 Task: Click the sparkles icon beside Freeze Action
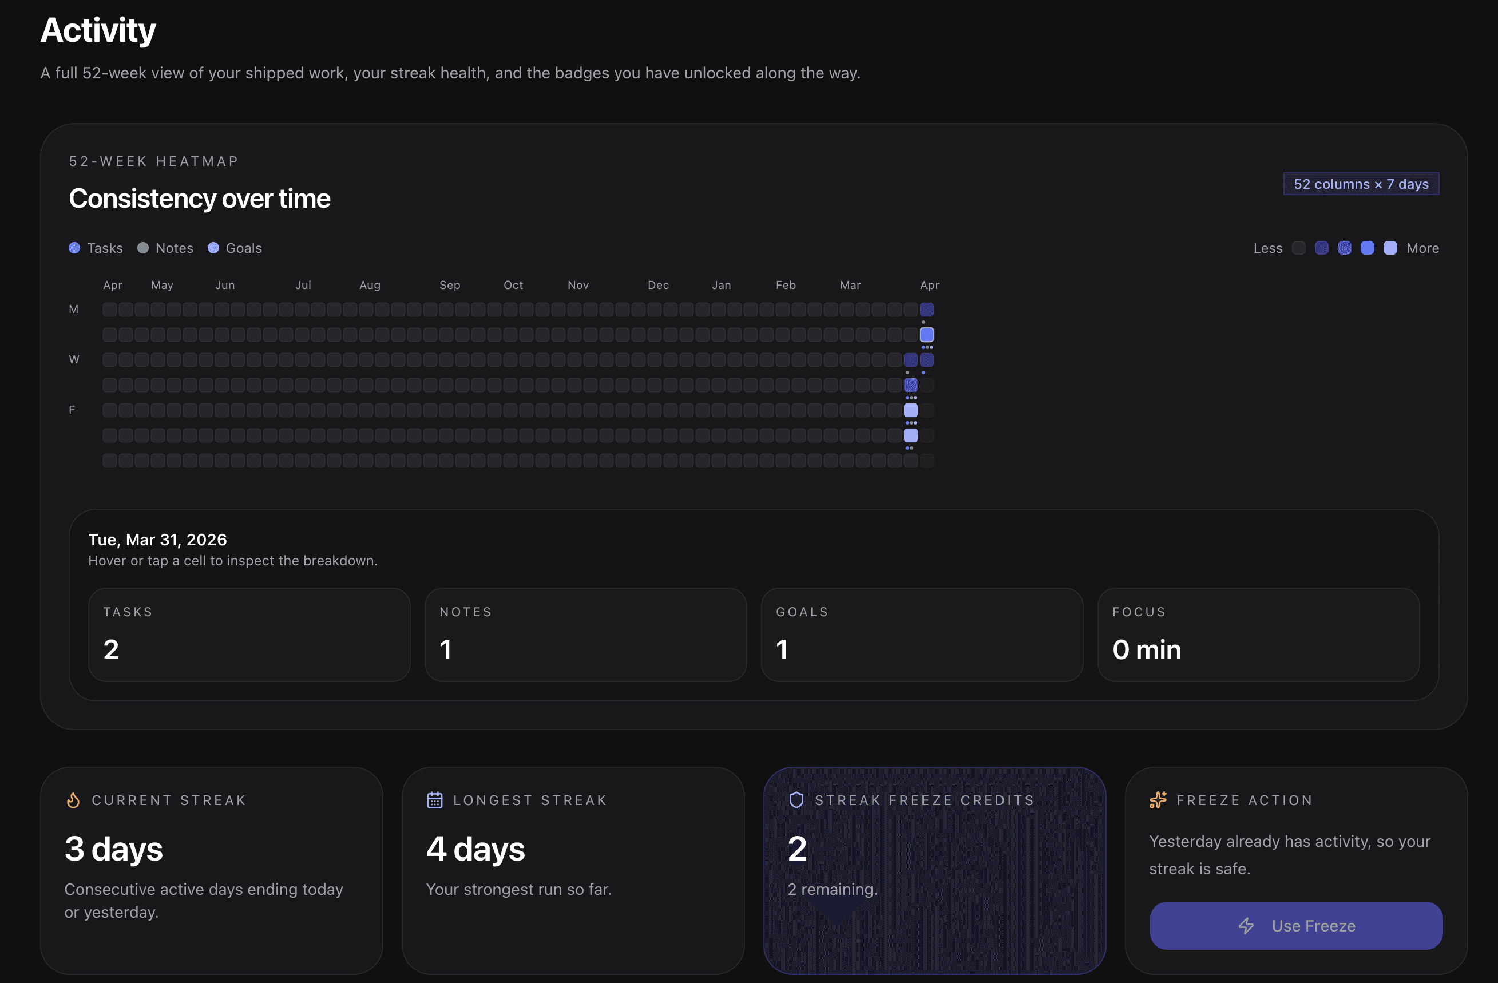click(1158, 800)
